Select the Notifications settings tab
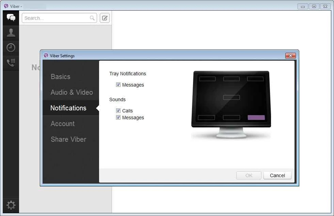This screenshot has width=334, height=216. pyautogui.click(x=68, y=108)
